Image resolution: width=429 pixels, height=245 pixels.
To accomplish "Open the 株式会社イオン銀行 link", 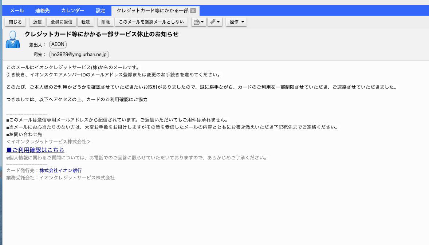I will [x=60, y=170].
